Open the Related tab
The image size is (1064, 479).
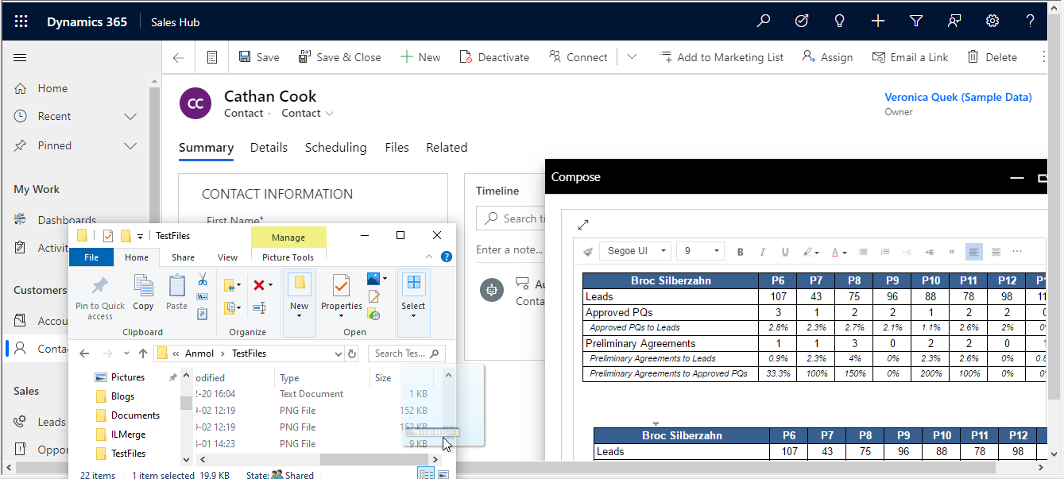tap(447, 148)
